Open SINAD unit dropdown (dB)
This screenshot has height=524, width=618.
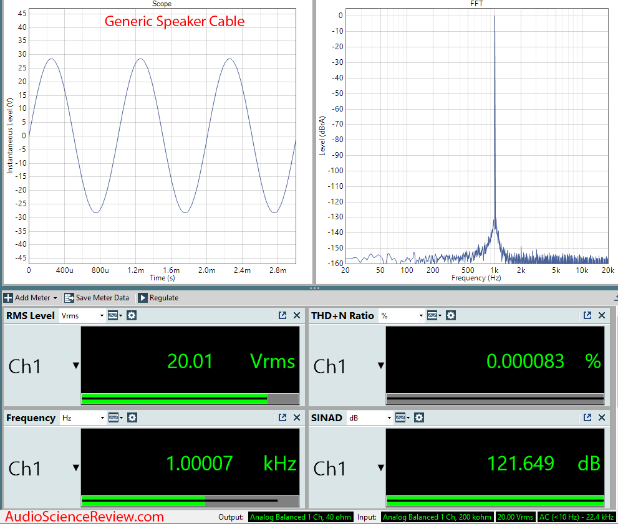tap(370, 417)
